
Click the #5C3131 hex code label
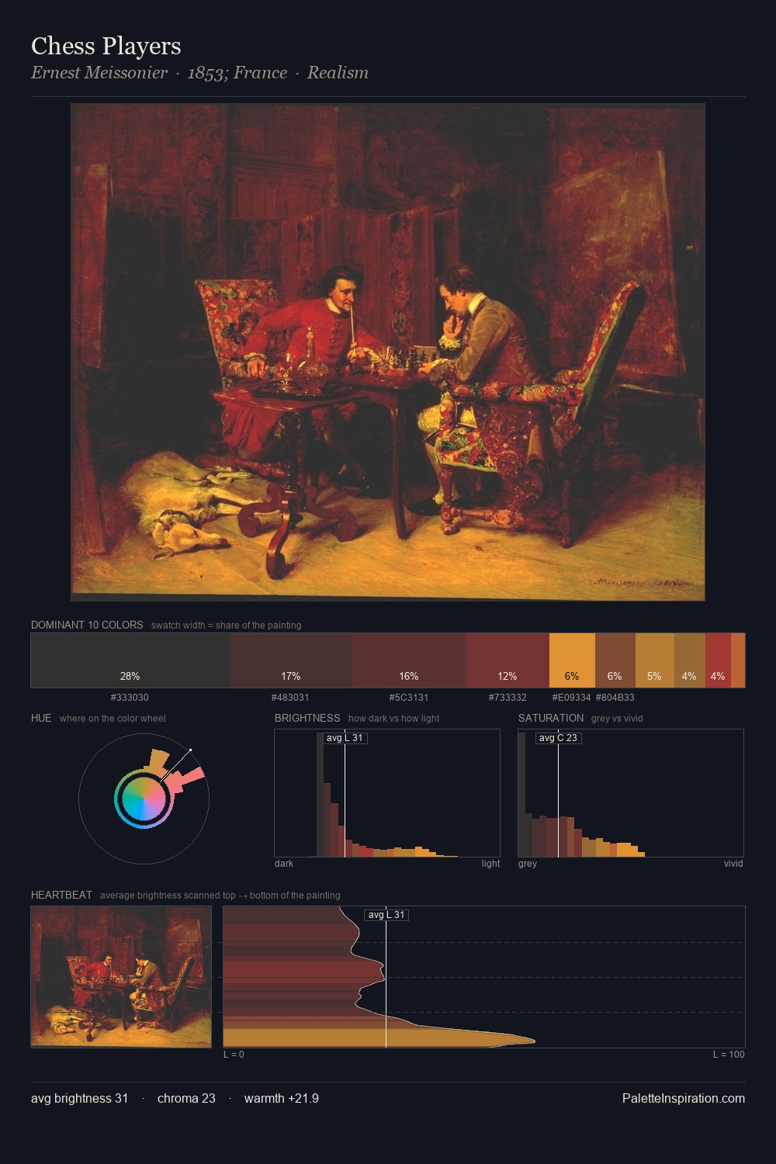click(409, 698)
